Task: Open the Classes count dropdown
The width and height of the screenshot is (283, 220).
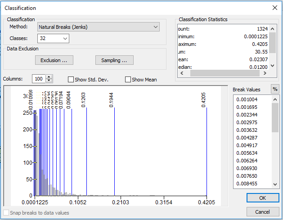Action: 53,38
